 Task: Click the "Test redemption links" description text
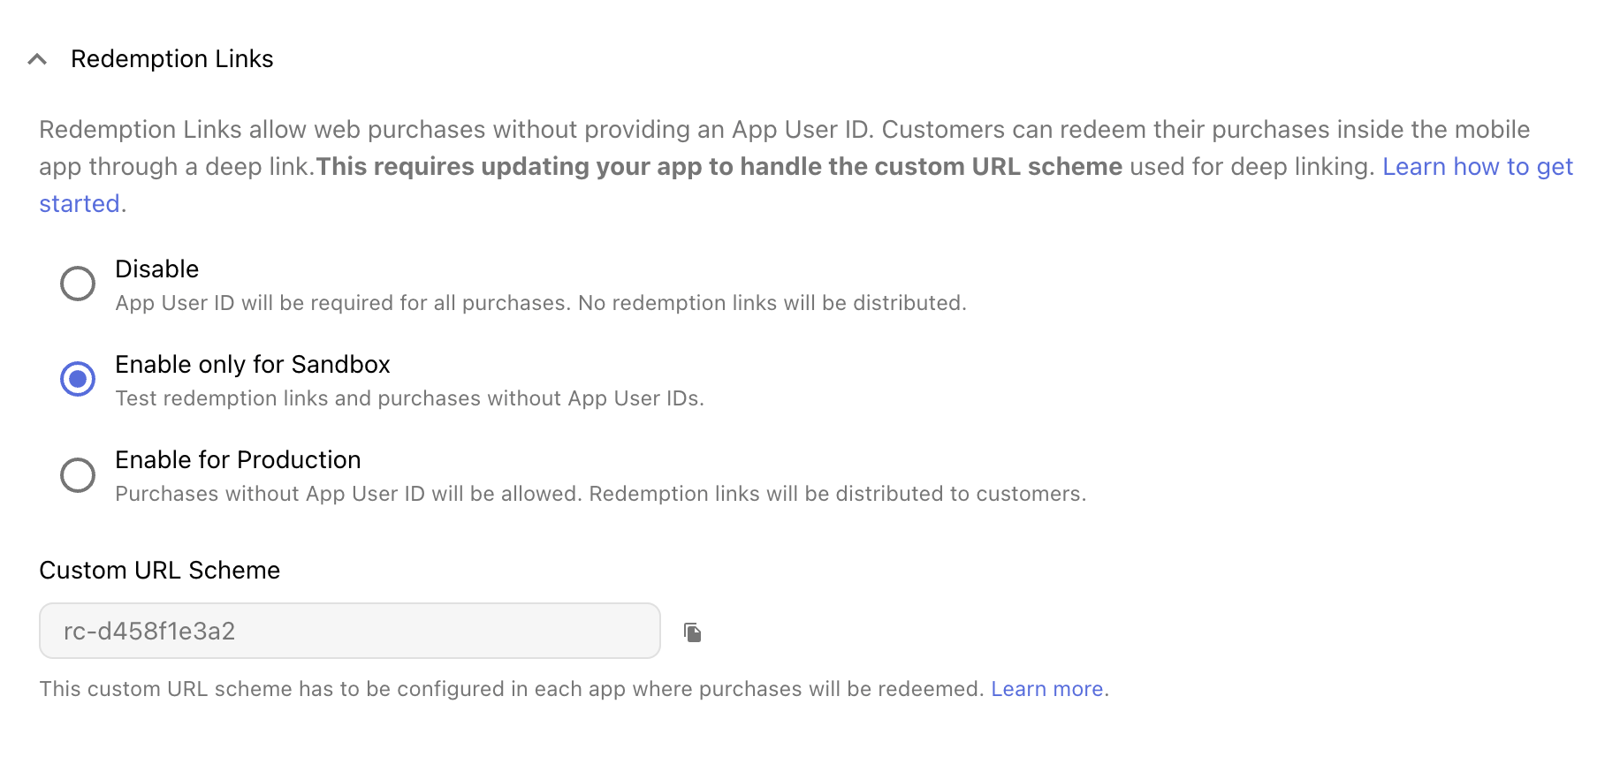[409, 398]
